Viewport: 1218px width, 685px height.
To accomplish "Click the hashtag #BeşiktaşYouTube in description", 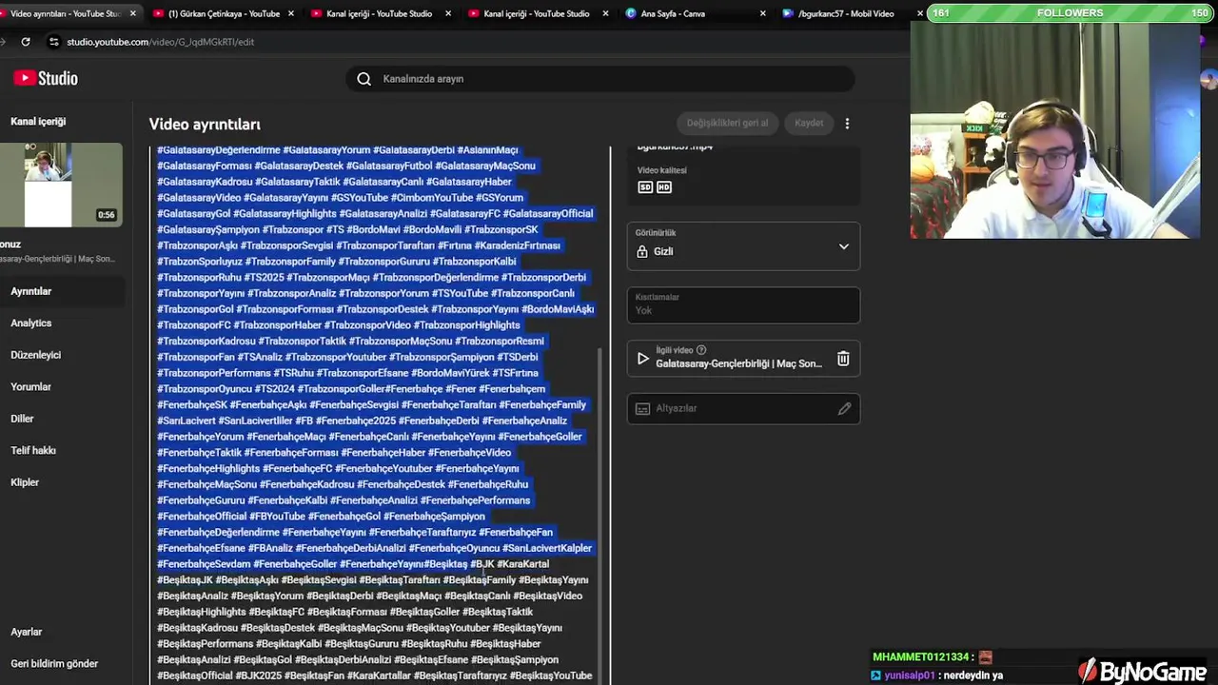I will pyautogui.click(x=551, y=675).
